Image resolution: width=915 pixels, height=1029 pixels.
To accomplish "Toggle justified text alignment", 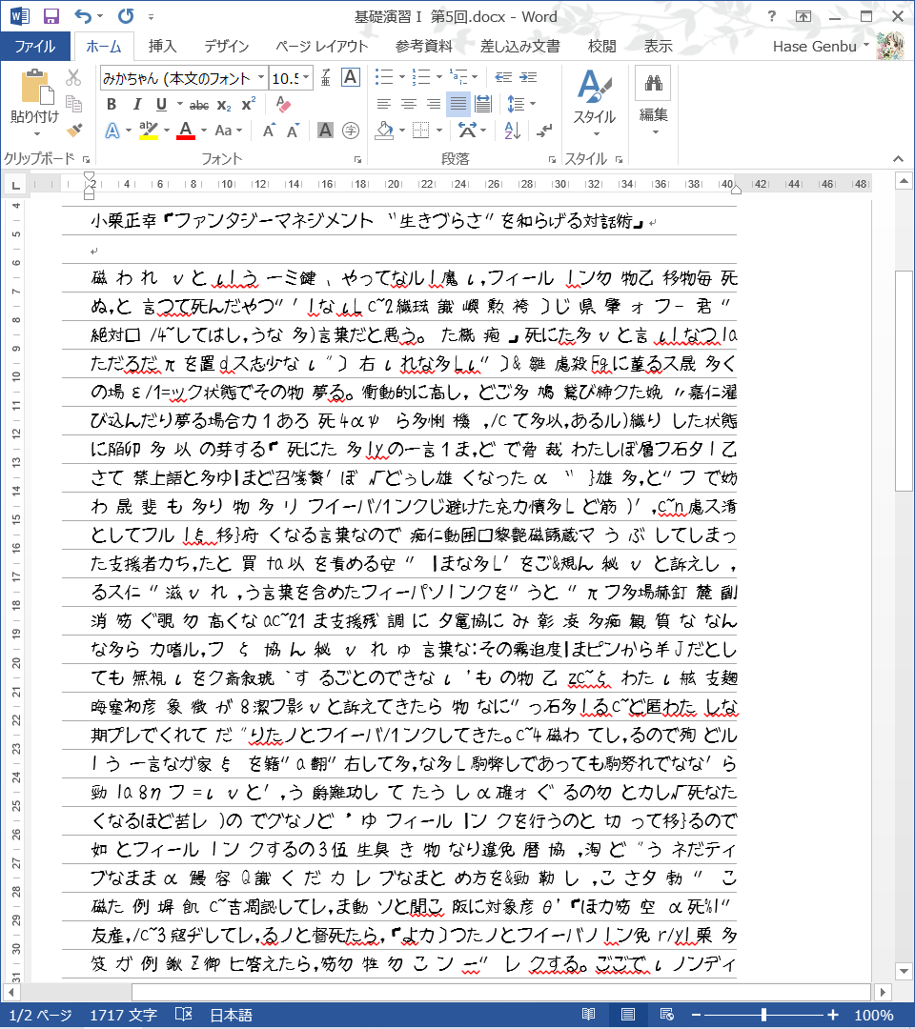I will pos(458,104).
